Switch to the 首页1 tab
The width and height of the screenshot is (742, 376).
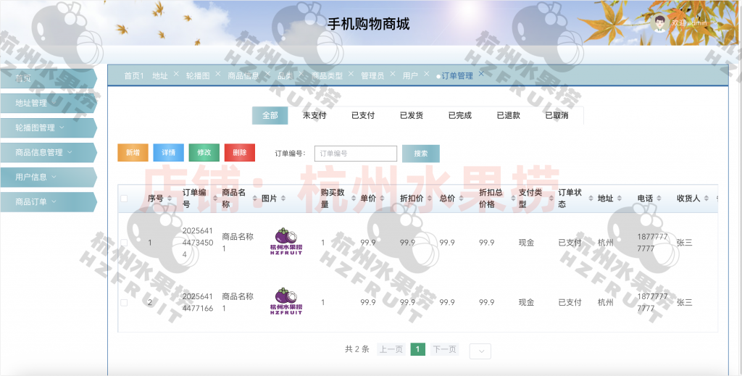[x=133, y=75]
